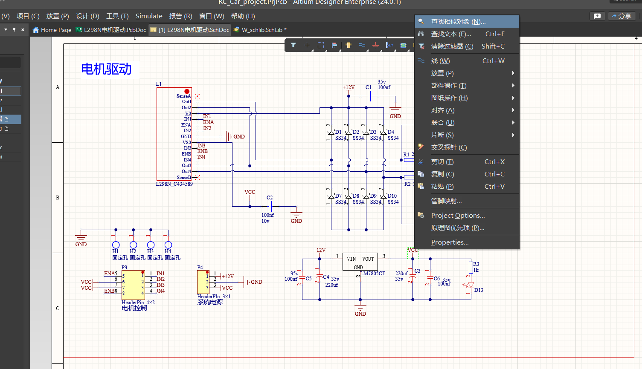Open the 设计 (D) menu

pos(87,16)
